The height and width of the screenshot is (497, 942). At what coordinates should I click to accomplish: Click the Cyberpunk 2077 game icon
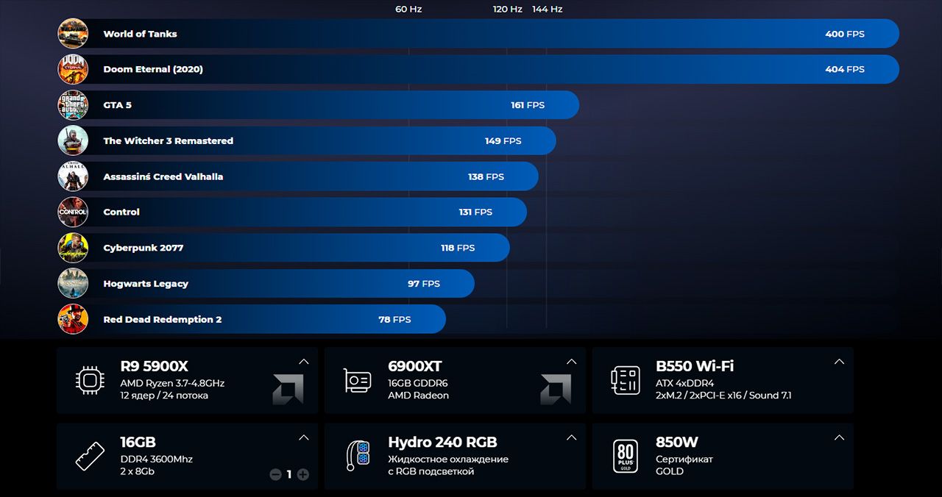coord(73,248)
